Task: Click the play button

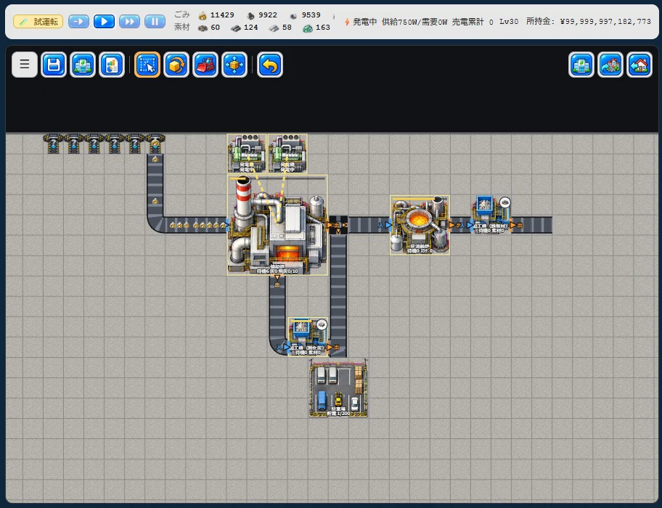Action: pyautogui.click(x=104, y=22)
